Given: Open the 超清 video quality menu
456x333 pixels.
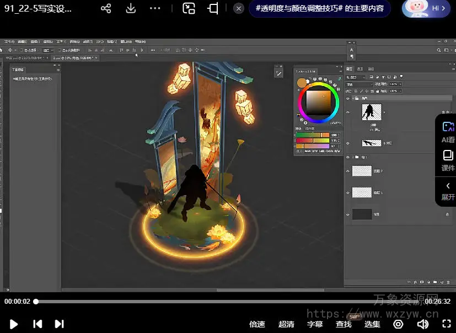Looking at the screenshot, I should [286, 324].
